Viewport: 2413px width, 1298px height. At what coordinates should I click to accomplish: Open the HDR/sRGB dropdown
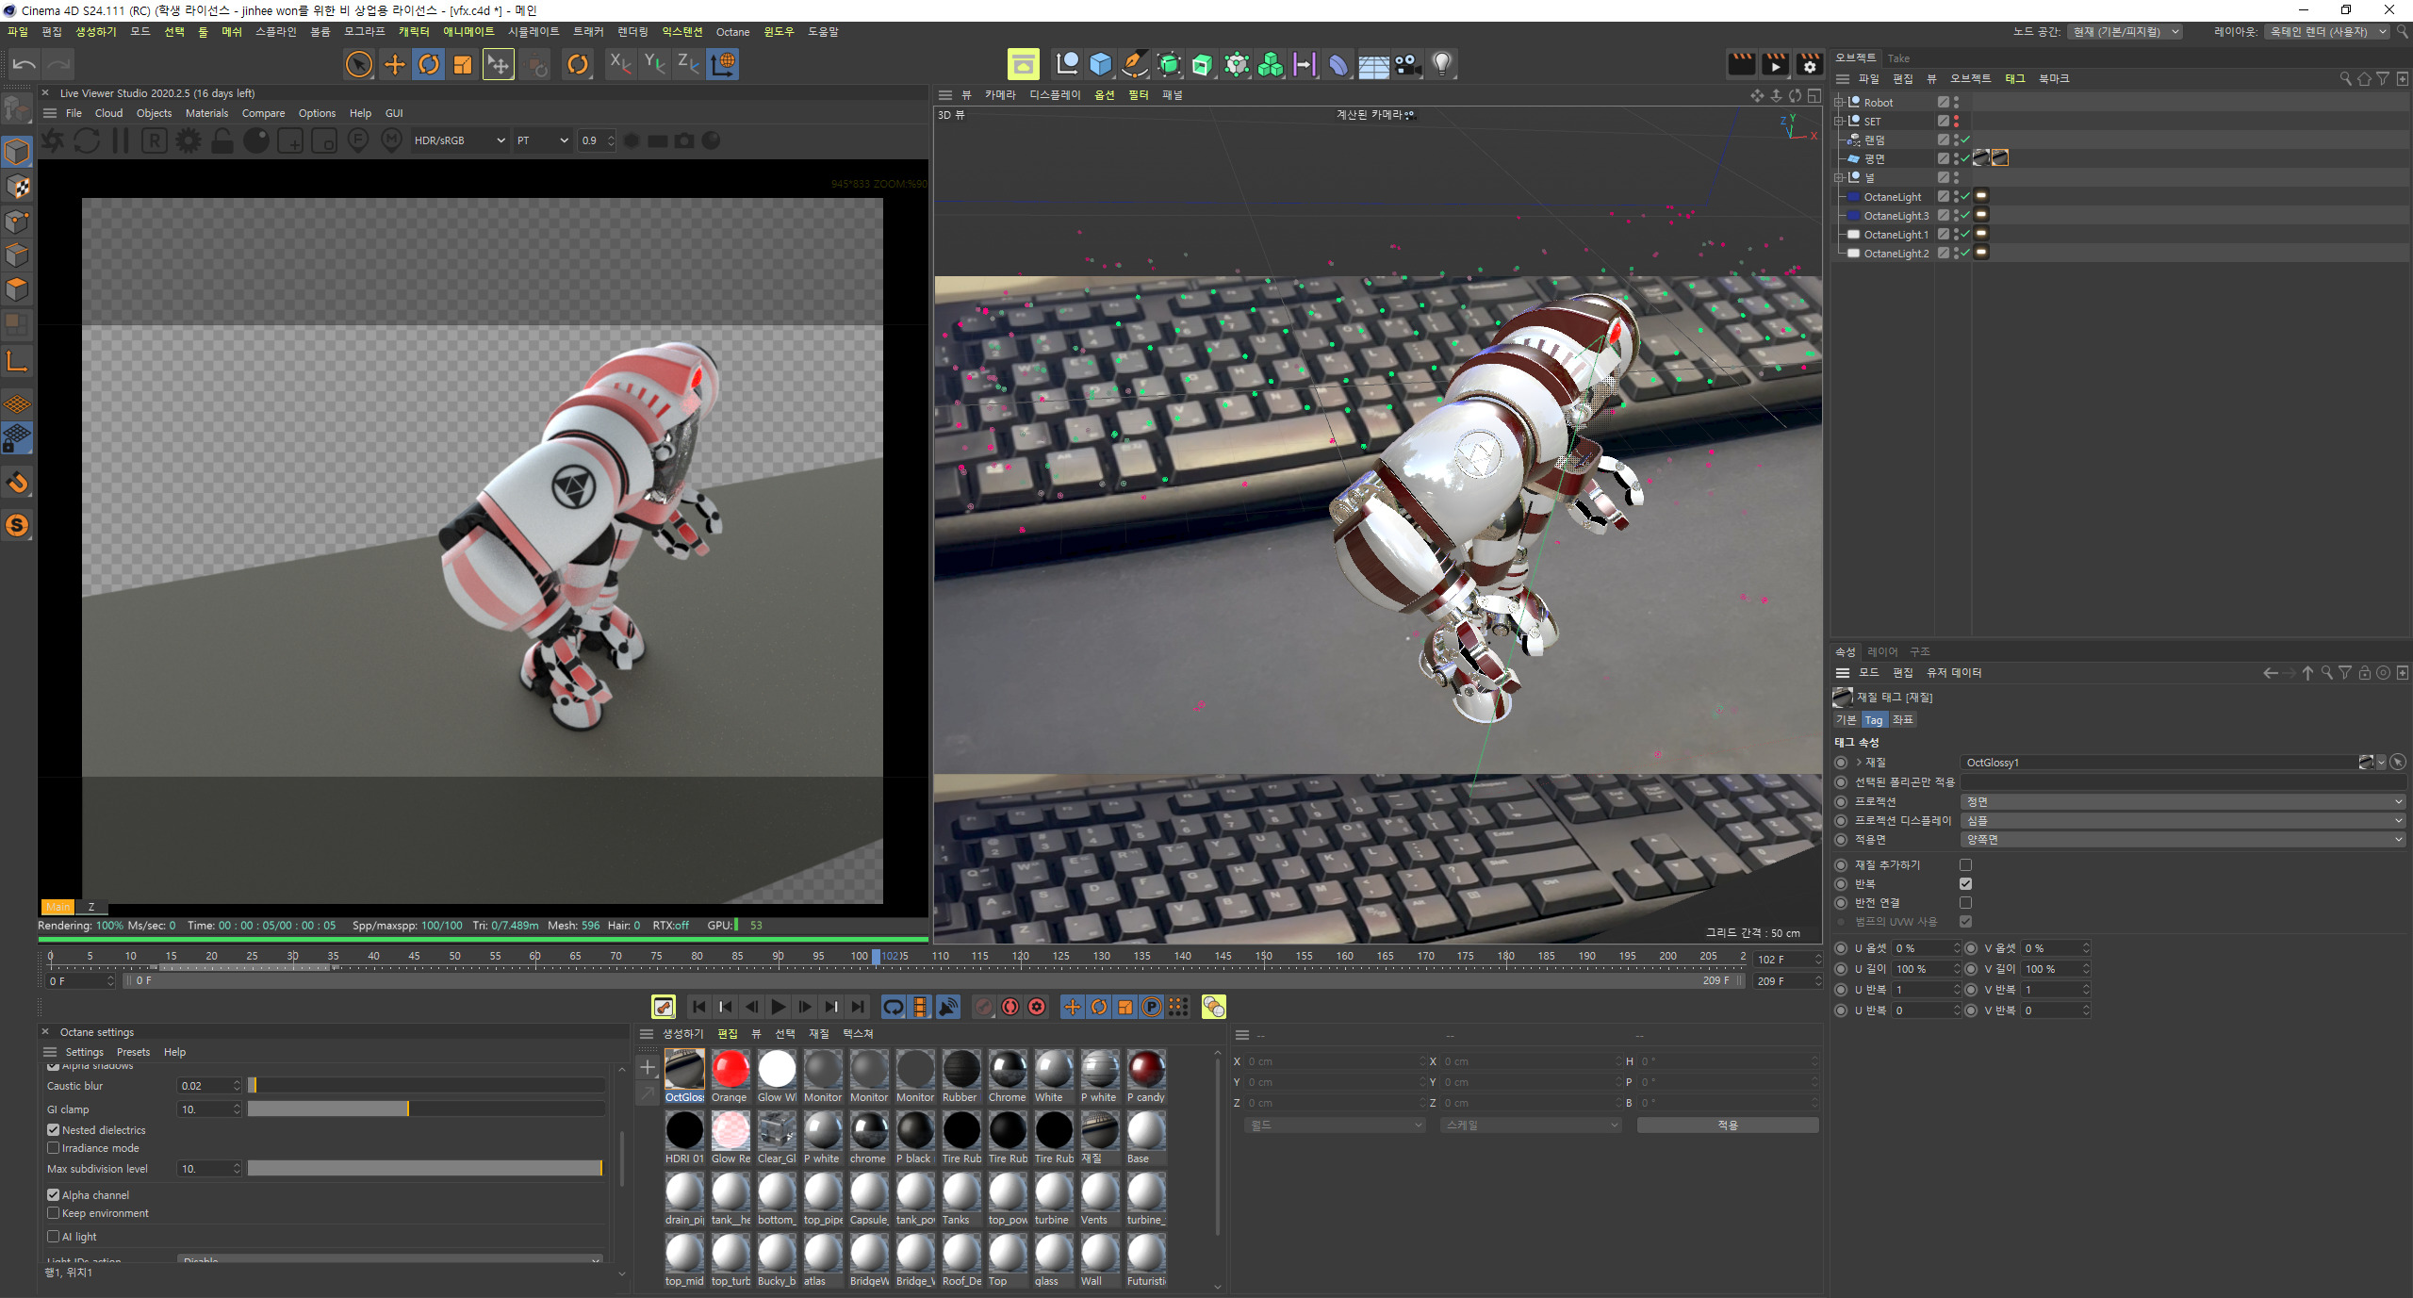(459, 141)
